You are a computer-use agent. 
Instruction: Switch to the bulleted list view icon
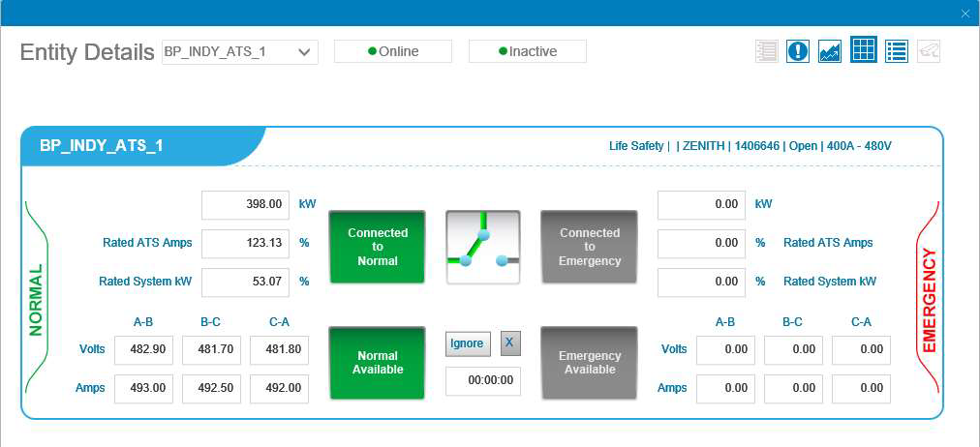(896, 51)
